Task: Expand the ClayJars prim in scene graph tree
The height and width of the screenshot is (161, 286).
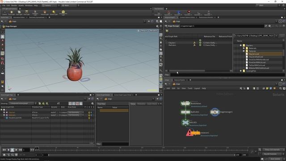Action: tap(4, 112)
